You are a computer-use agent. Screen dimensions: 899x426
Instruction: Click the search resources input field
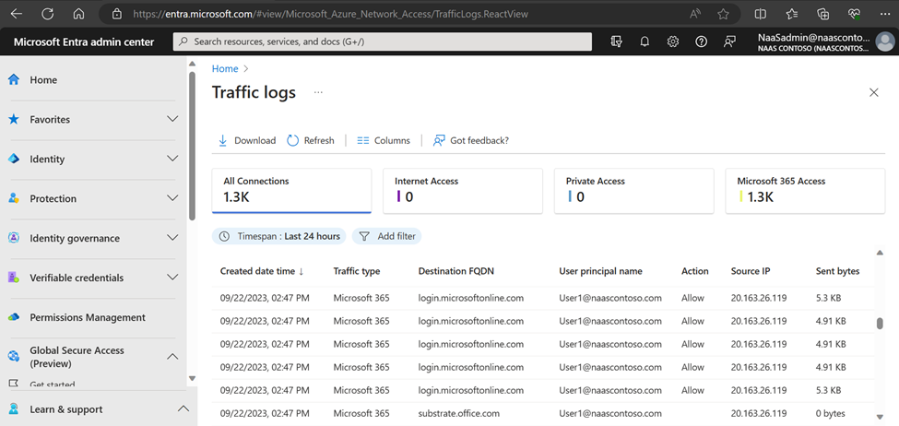pyautogui.click(x=383, y=41)
